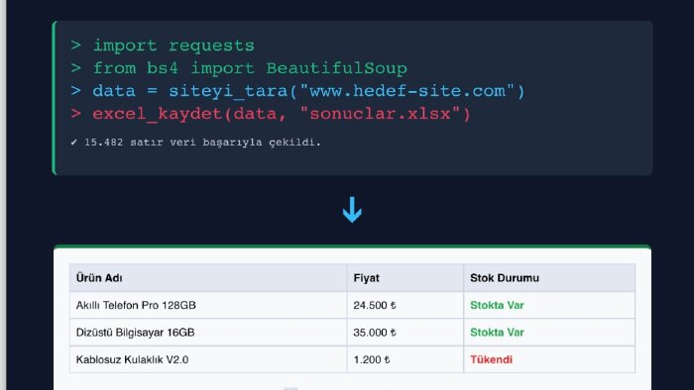694x390 pixels.
Task: Click the 'Ürün Adı' column header
Action: (x=208, y=278)
